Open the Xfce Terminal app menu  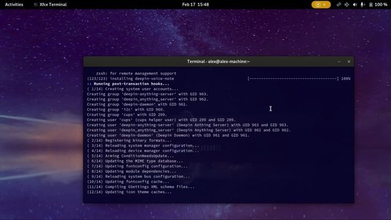coord(50,4)
